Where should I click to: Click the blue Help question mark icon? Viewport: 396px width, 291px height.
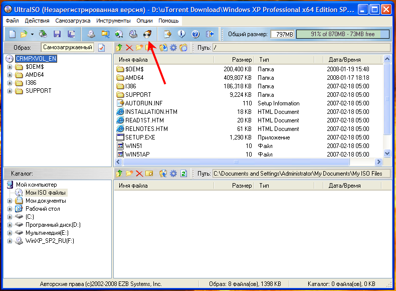pyautogui.click(x=195, y=34)
